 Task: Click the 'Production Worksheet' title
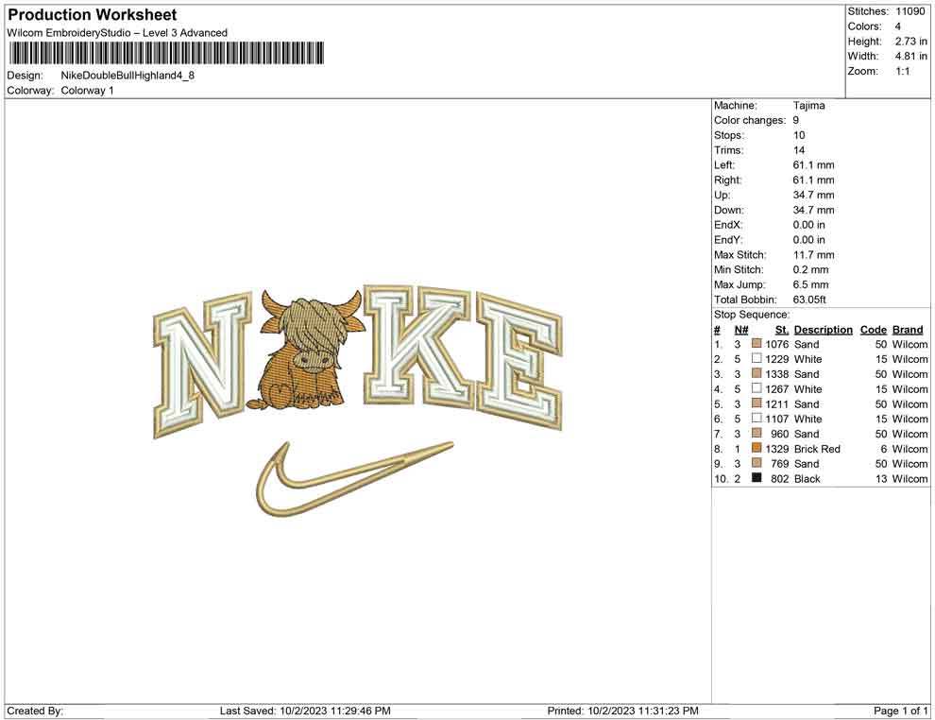pos(93,15)
